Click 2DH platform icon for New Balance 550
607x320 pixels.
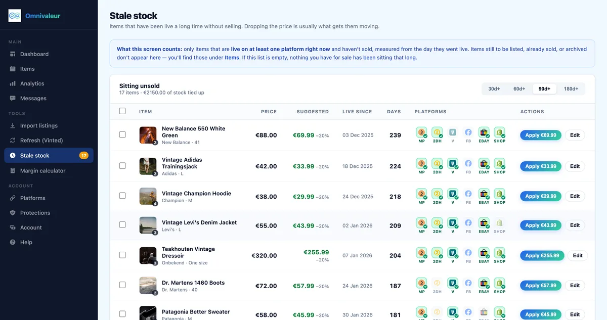437,133
